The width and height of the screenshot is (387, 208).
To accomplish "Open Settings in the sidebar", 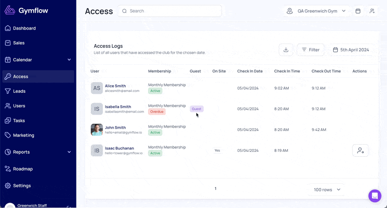I will 22,186.
